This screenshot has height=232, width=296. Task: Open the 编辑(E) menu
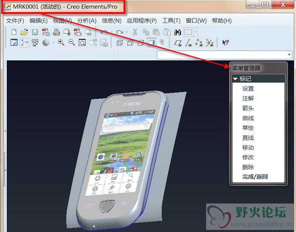click(38, 20)
